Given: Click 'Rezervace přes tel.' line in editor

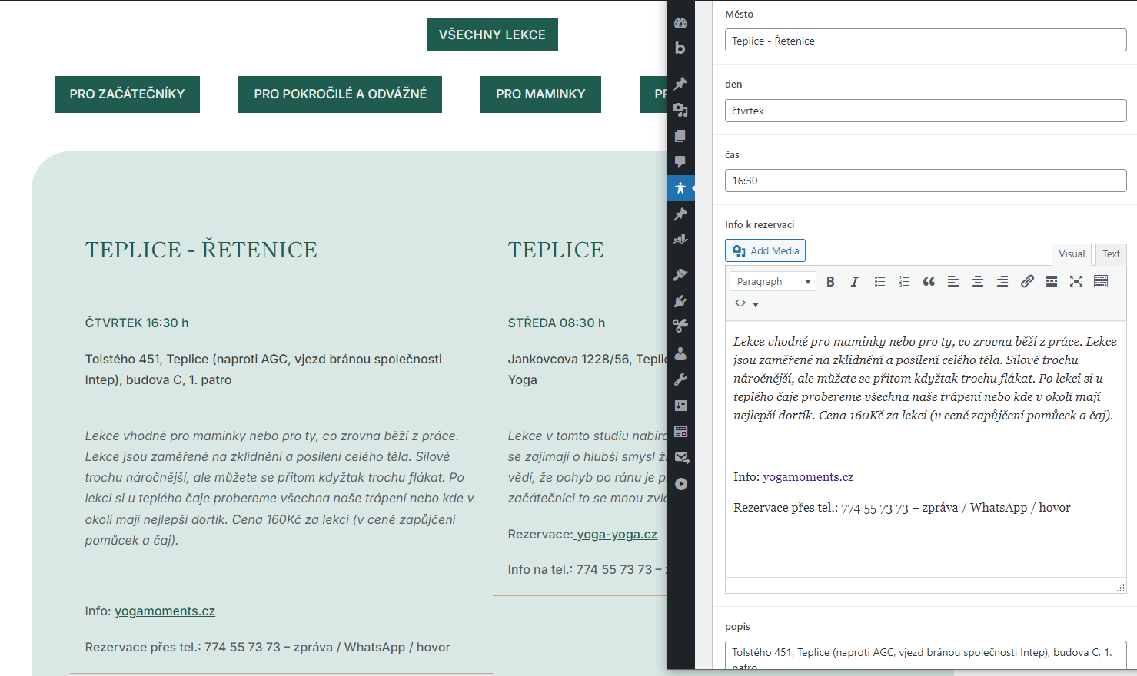Looking at the screenshot, I should tap(902, 508).
